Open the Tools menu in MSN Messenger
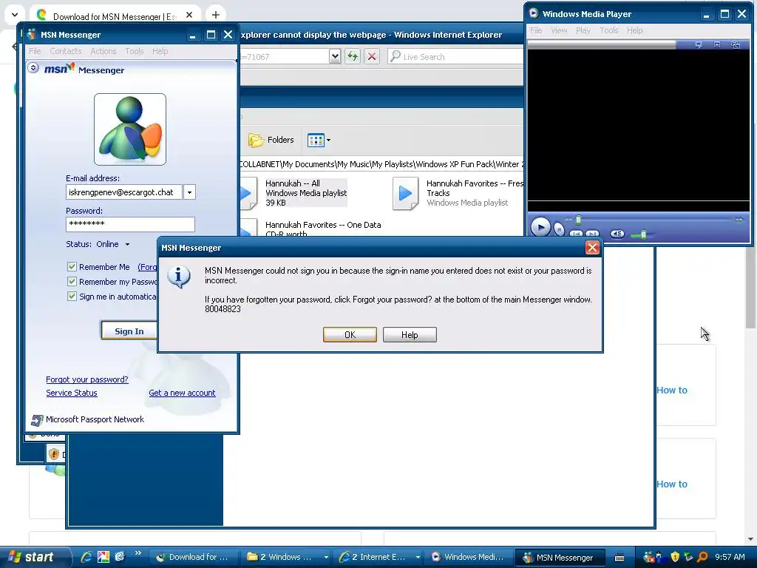Viewport: 757px width, 568px height. pos(135,51)
